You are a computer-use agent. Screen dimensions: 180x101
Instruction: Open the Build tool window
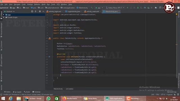tap(27, 92)
